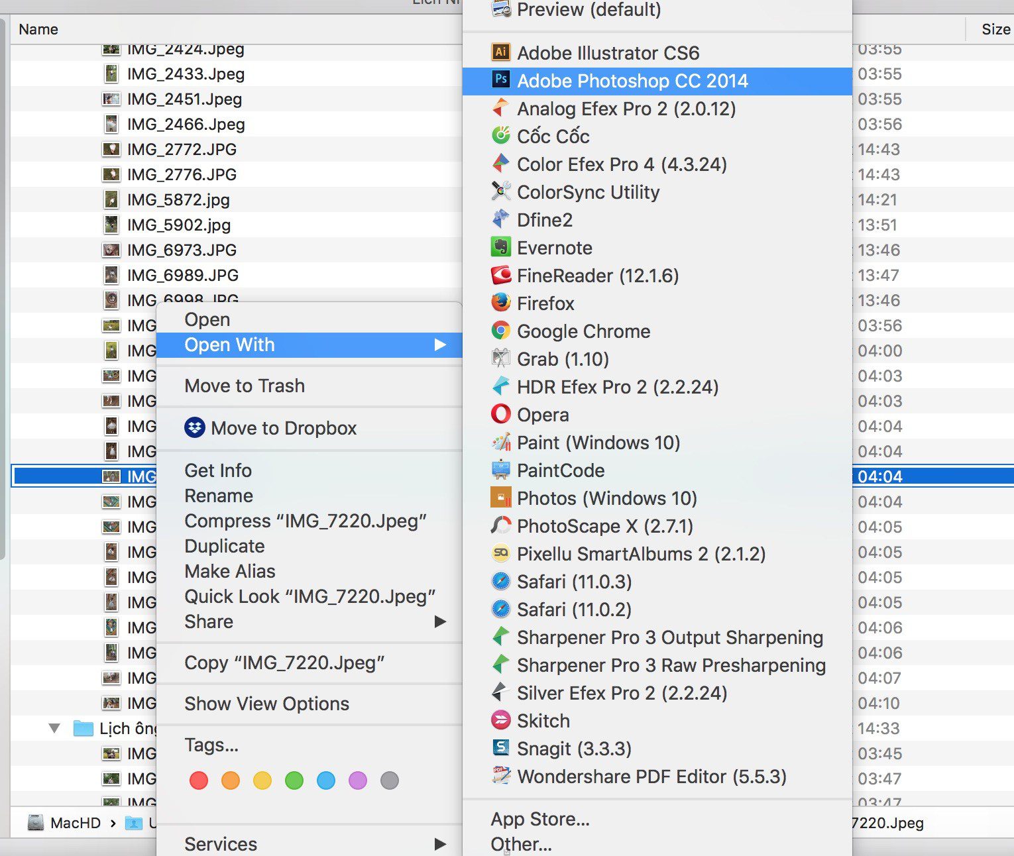Viewport: 1014px width, 856px height.
Task: Click the Adobe Illustrator CS6 icon
Action: [500, 52]
